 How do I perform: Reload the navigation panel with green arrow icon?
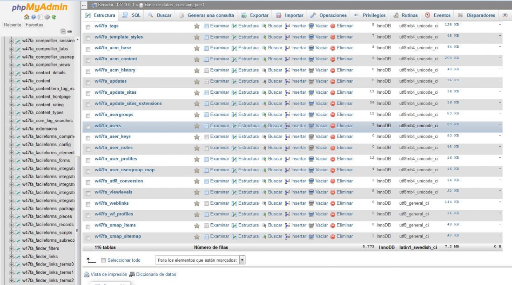pos(54,17)
